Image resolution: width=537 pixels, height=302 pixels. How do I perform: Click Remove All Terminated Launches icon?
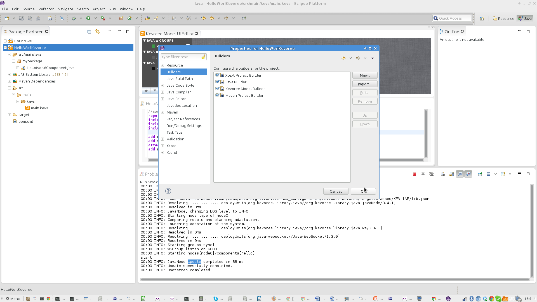pos(431,174)
